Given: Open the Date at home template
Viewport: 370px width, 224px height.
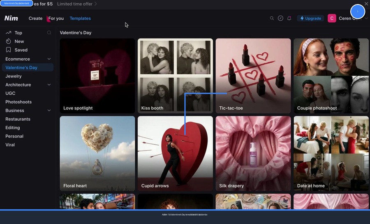Looking at the screenshot, I should [331, 153].
